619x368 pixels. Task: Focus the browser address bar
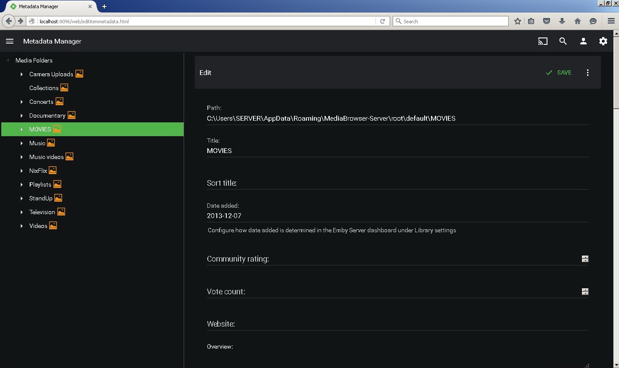tap(206, 21)
